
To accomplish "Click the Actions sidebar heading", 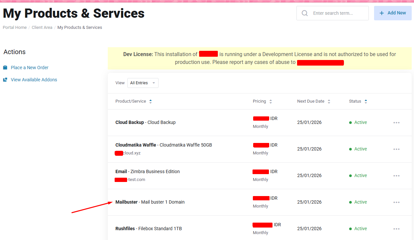I will [14, 52].
